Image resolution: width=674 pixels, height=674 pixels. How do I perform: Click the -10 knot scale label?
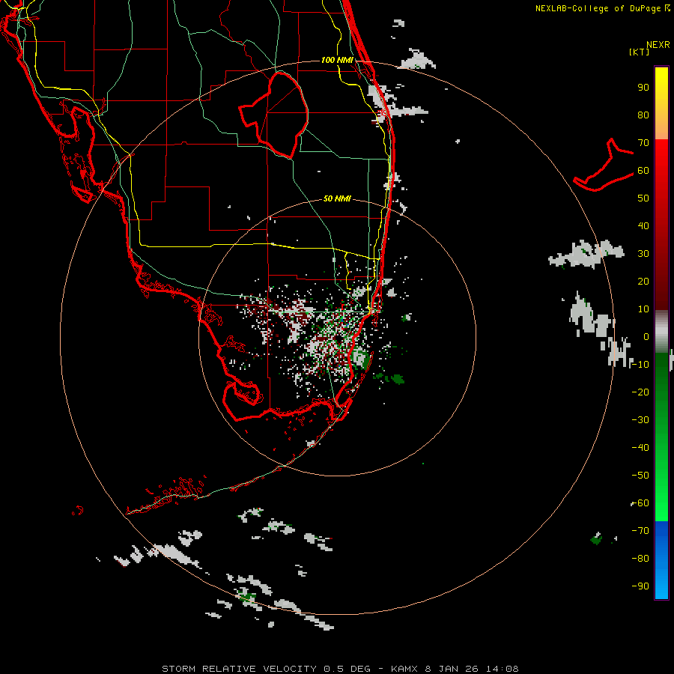point(640,365)
